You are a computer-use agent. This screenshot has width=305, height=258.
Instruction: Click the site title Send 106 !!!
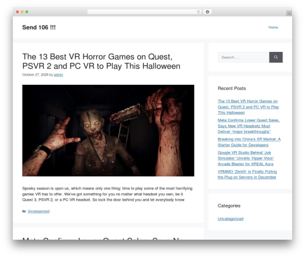pyautogui.click(x=39, y=27)
